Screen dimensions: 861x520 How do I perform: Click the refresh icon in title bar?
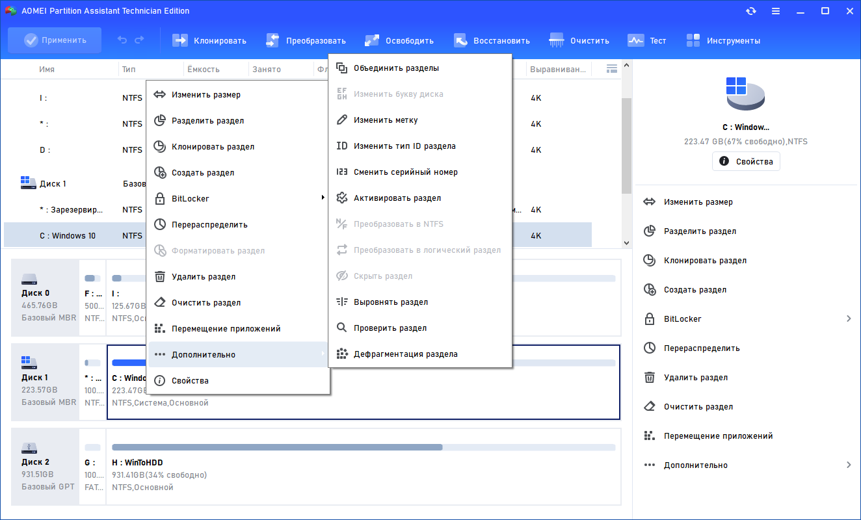751,11
